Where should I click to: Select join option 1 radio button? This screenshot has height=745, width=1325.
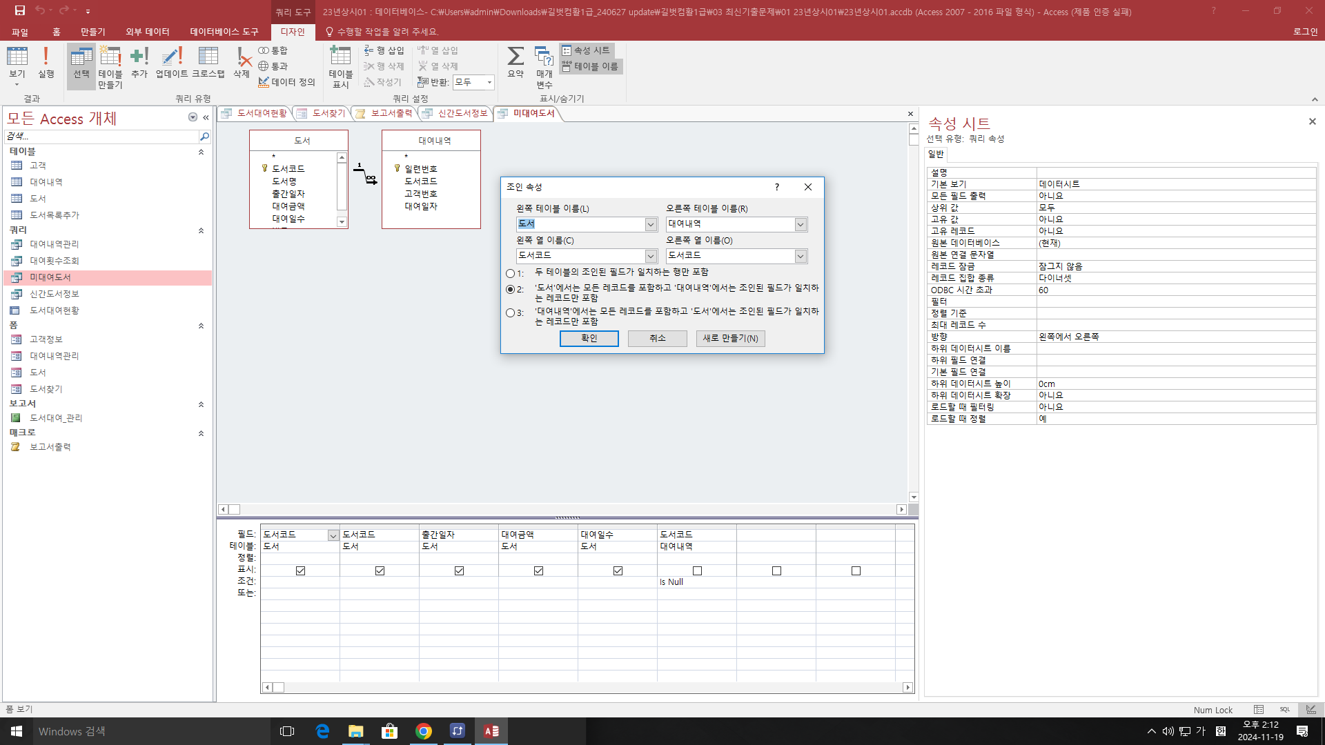click(511, 273)
